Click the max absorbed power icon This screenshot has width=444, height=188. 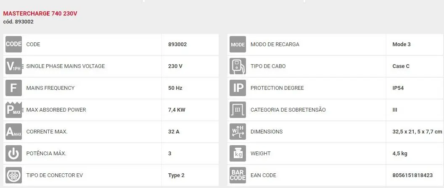pyautogui.click(x=13, y=110)
